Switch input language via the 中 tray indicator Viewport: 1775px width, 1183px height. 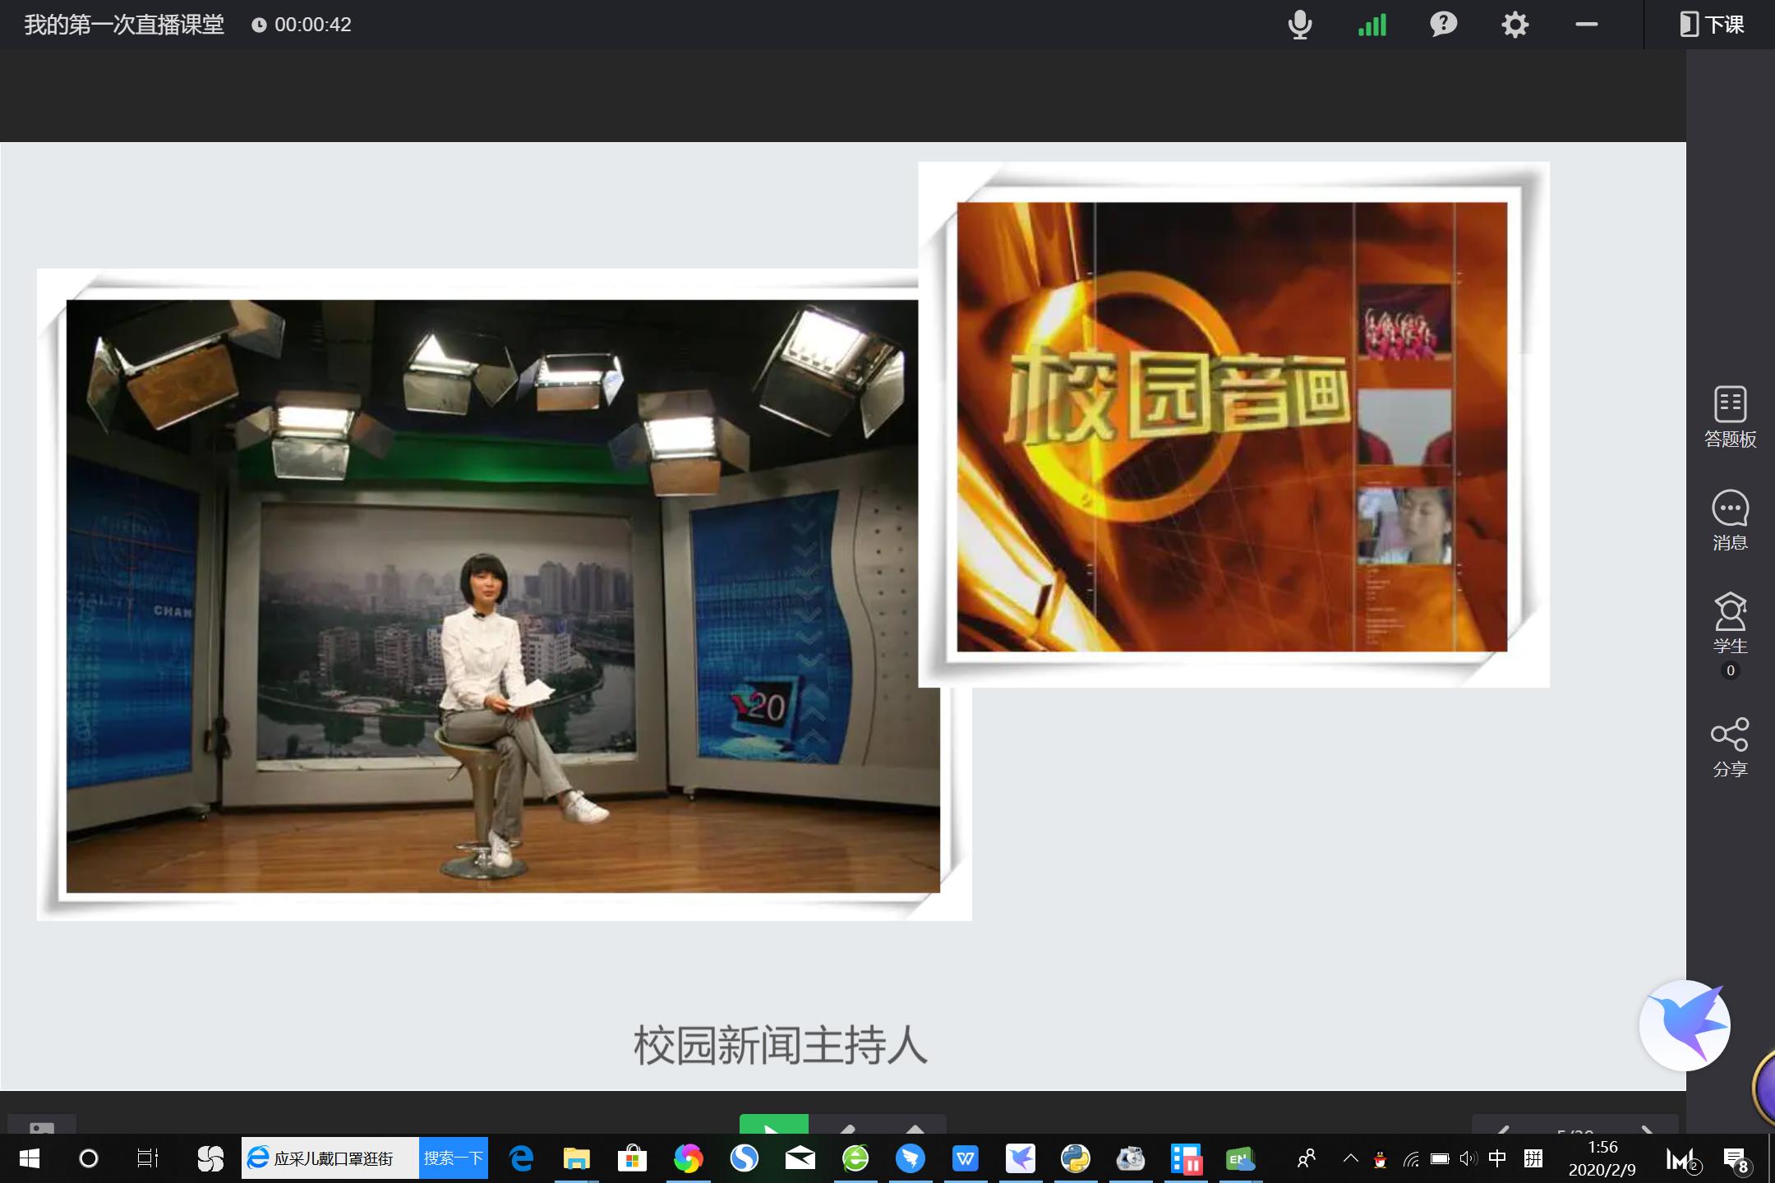(x=1496, y=1158)
